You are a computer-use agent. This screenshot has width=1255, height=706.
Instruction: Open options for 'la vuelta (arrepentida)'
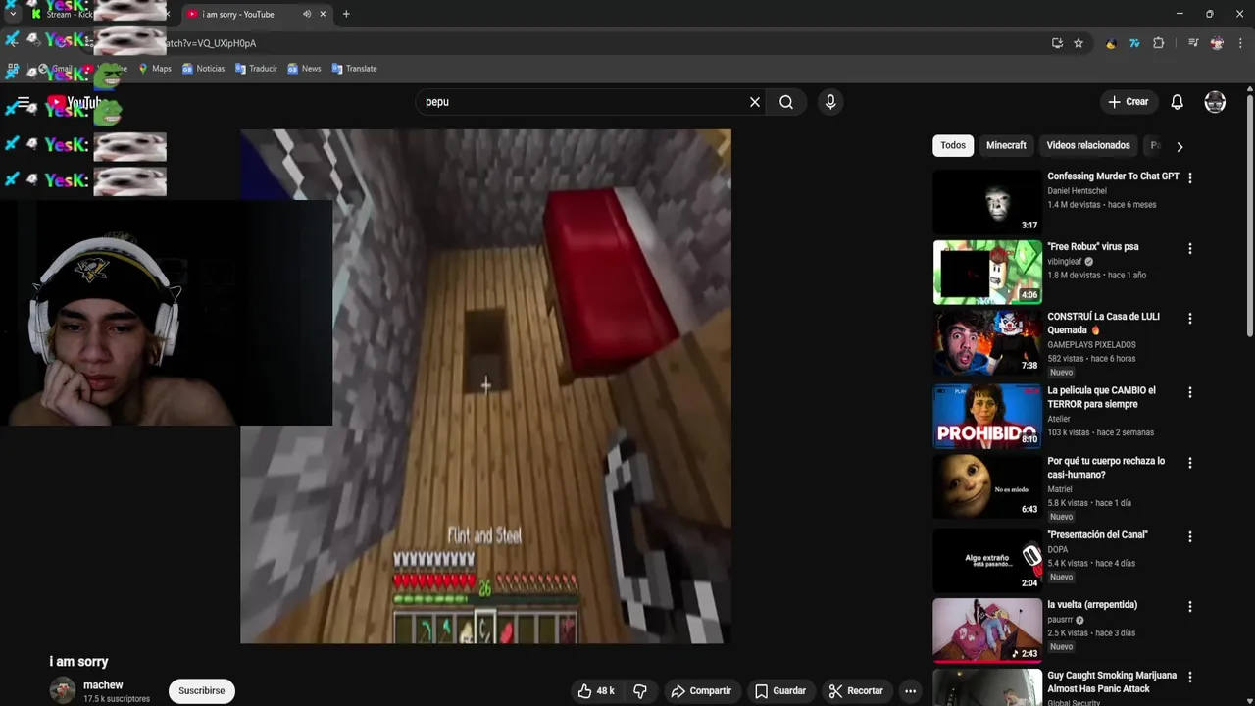coord(1190,607)
